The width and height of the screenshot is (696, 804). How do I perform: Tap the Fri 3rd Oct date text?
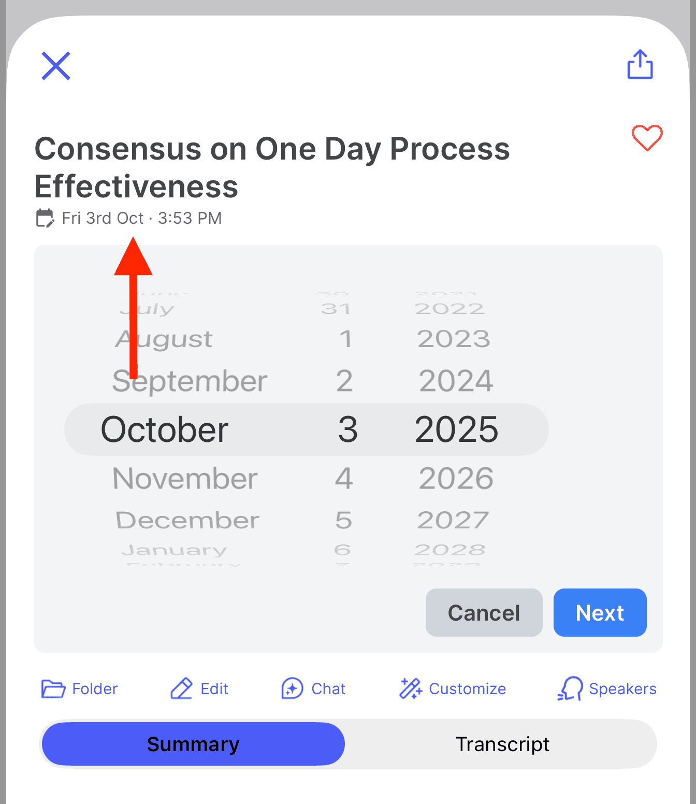(x=103, y=218)
